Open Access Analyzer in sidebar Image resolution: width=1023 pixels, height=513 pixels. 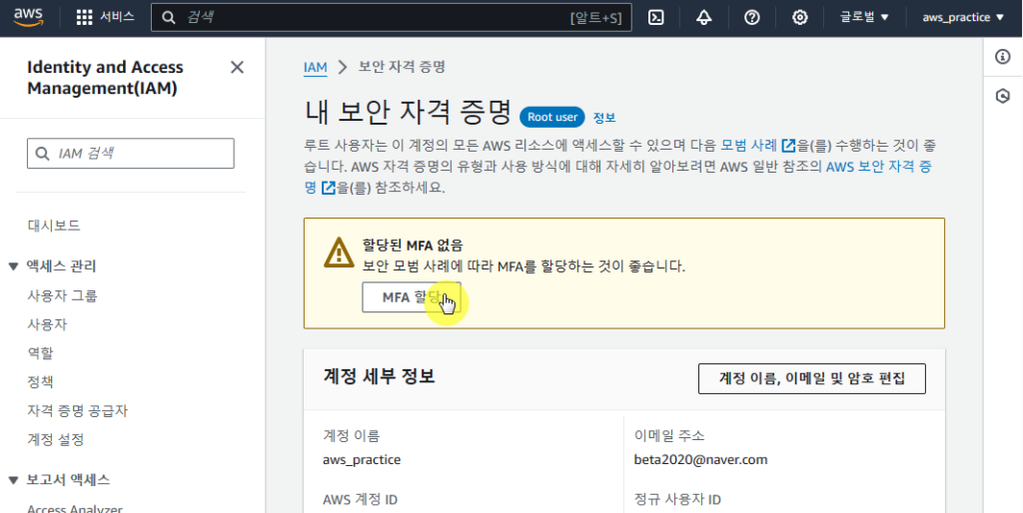[x=74, y=508]
